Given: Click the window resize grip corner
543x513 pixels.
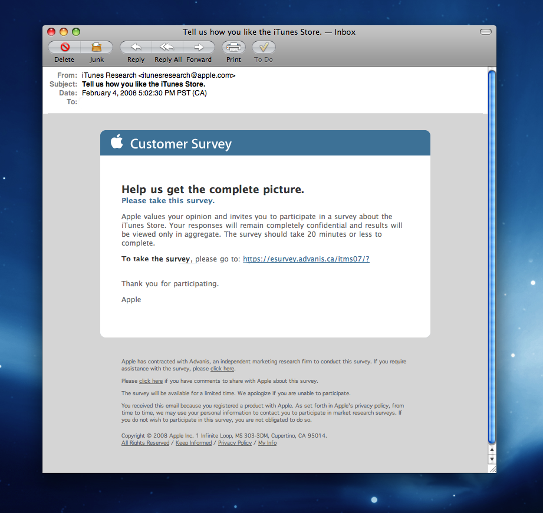Looking at the screenshot, I should point(492,469).
